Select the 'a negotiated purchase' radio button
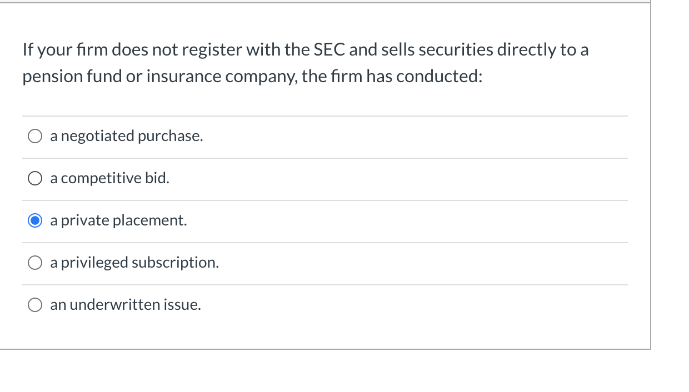 [34, 135]
